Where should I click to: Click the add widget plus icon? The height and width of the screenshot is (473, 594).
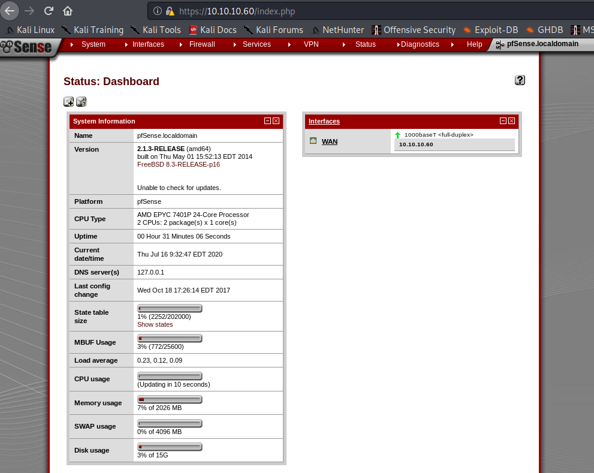click(68, 102)
